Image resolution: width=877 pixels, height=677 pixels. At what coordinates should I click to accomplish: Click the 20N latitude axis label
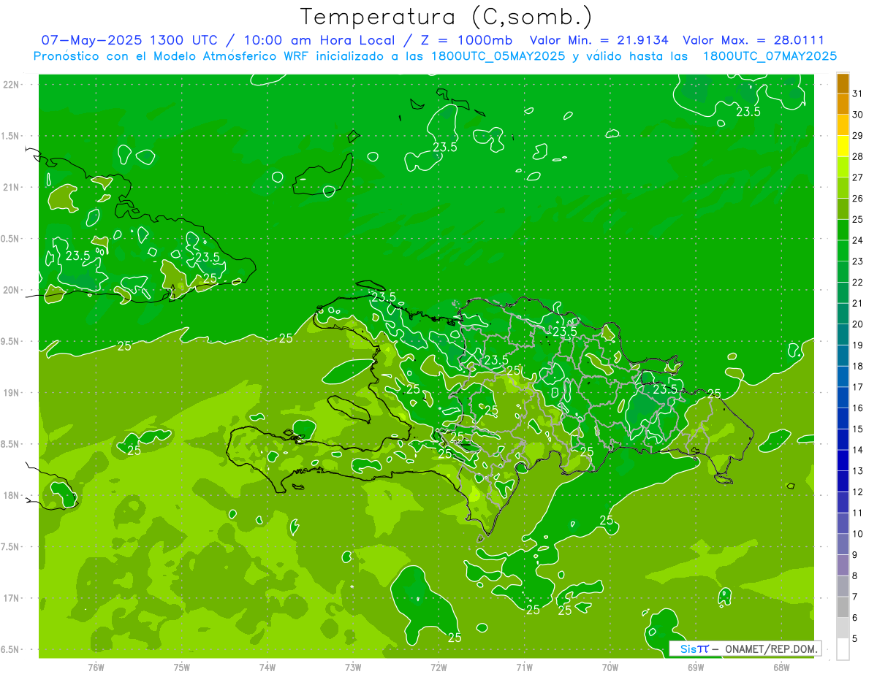click(12, 290)
